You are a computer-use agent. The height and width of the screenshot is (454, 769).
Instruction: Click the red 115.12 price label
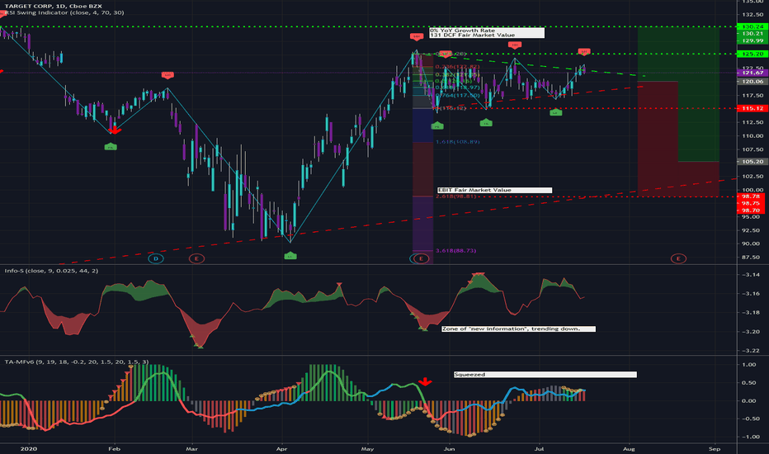[x=752, y=108]
